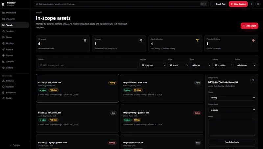The image size is (263, 149).
Task: Select the Reports paper-plane icon
Action: click(x=3, y=49)
